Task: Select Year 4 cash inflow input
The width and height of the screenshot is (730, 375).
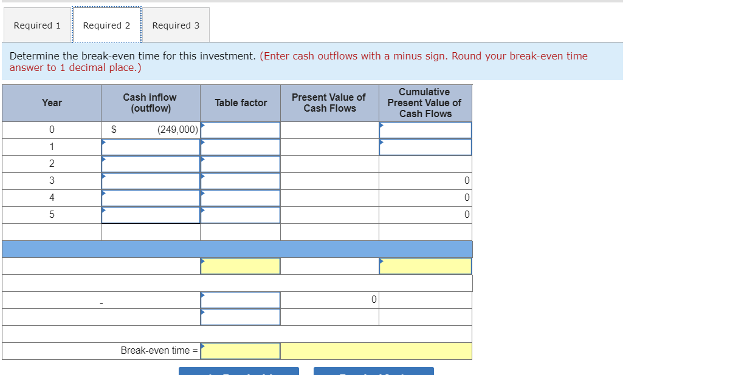Action: click(151, 198)
